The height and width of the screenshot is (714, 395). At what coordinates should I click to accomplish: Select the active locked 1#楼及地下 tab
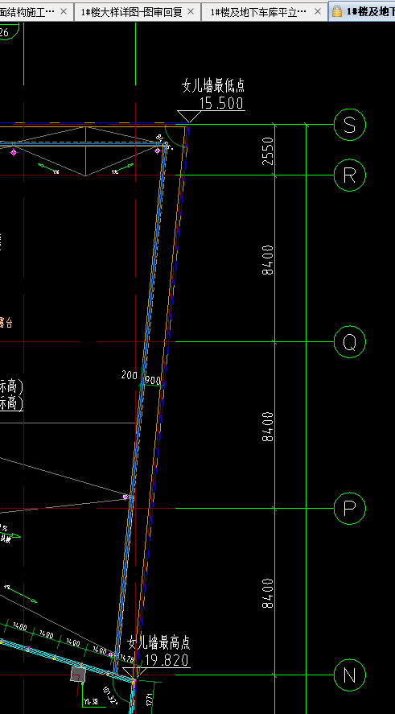[362, 11]
